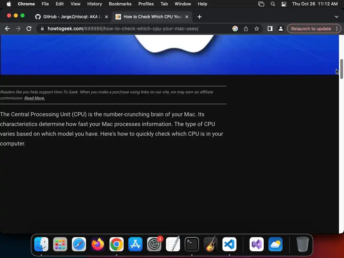Close the How to Check Which CPU tab
The height and width of the screenshot is (258, 344).
click(x=187, y=17)
